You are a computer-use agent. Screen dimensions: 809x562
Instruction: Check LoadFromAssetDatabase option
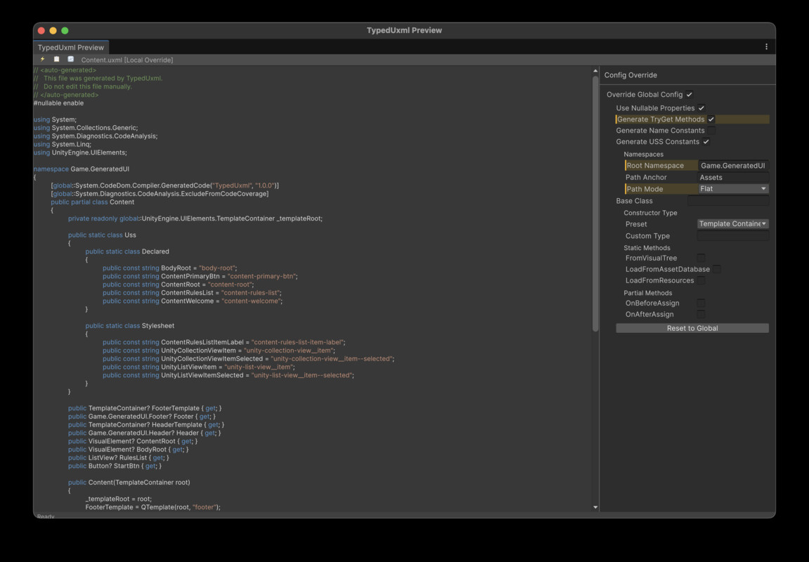click(717, 269)
